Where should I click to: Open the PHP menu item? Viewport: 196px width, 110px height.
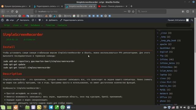tap(26, 25)
